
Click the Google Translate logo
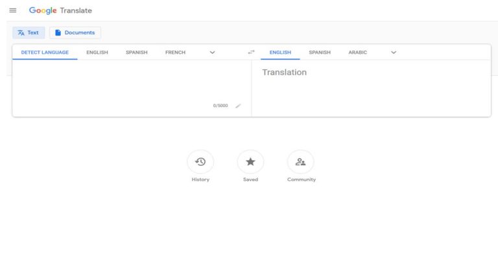(x=60, y=10)
